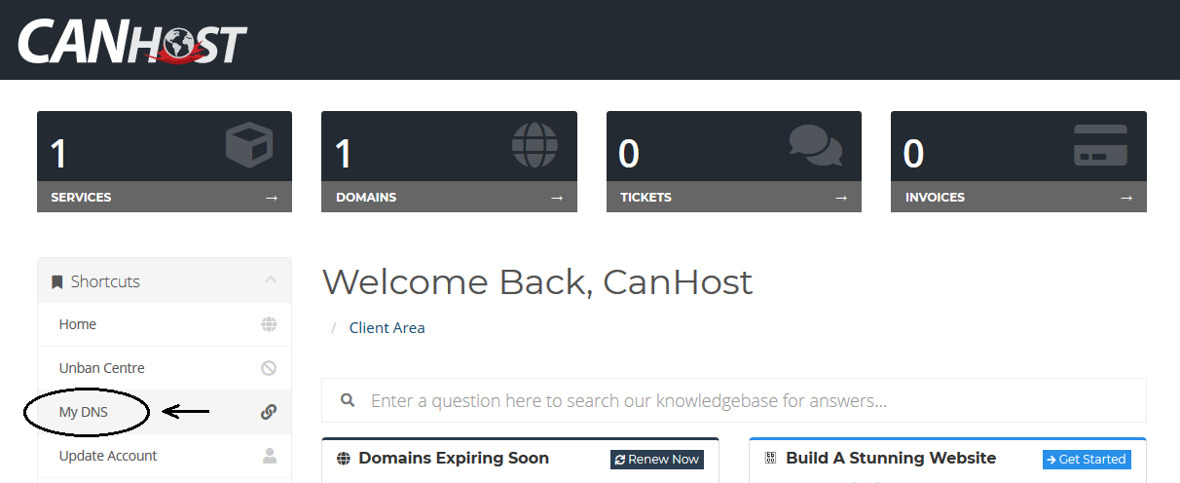The width and height of the screenshot is (1180, 483).
Task: Click the Client Area breadcrumb
Action: [387, 328]
